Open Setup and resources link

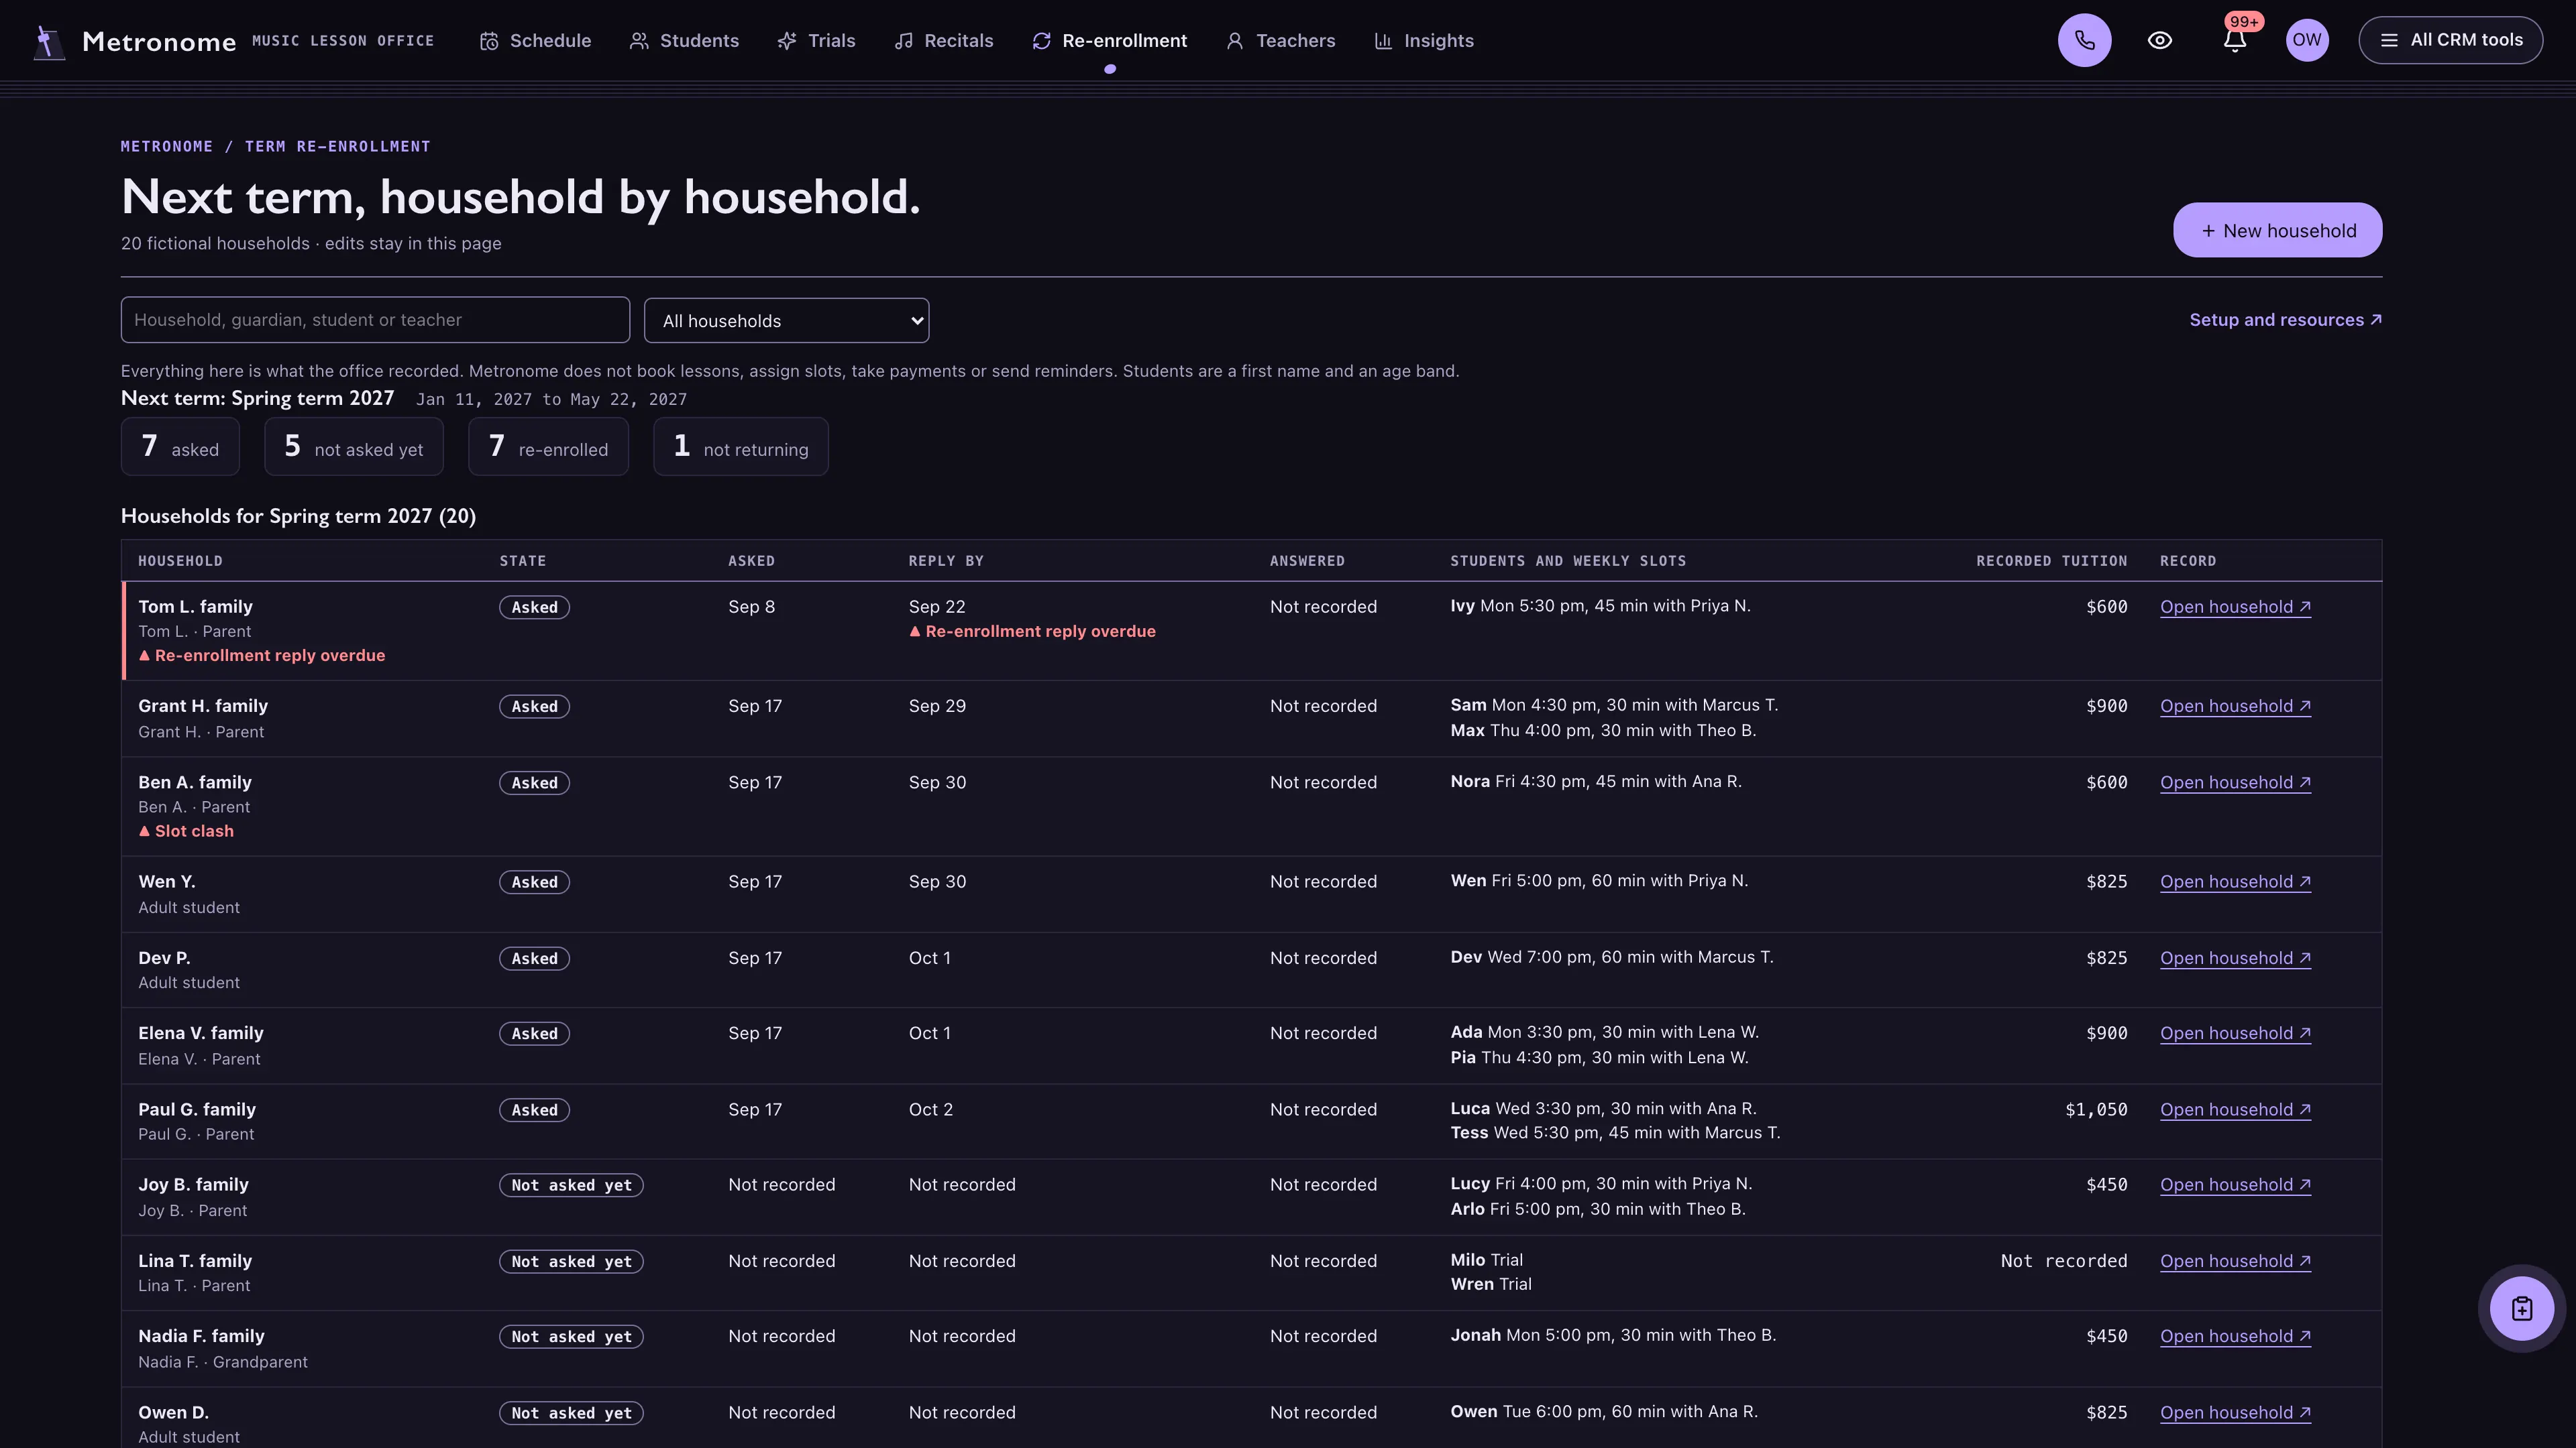[x=2285, y=320]
